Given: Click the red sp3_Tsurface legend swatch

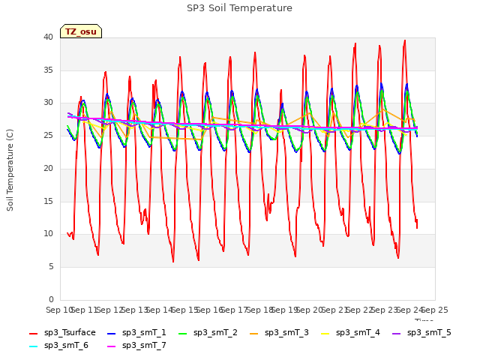Looking at the screenshot, I should [33, 333].
